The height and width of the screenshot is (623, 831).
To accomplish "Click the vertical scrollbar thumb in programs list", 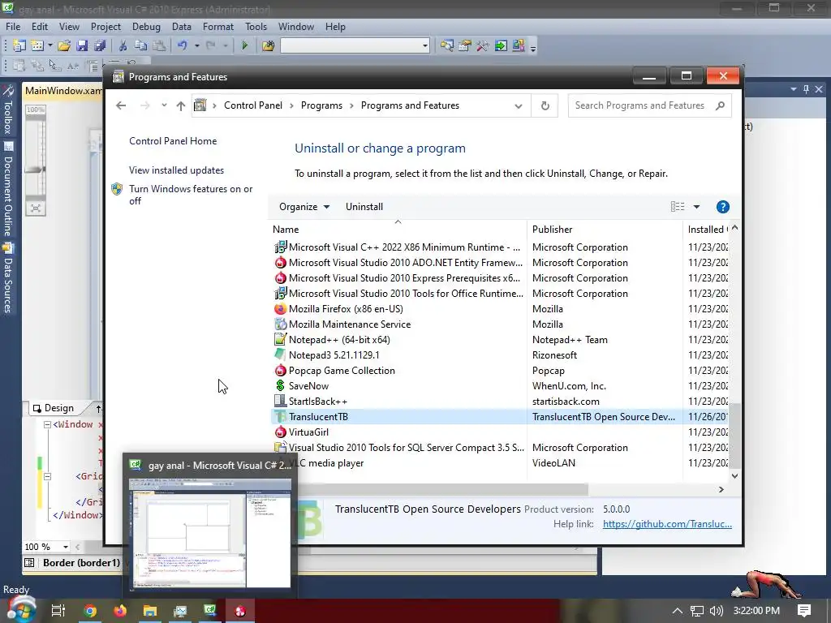I will point(734,435).
